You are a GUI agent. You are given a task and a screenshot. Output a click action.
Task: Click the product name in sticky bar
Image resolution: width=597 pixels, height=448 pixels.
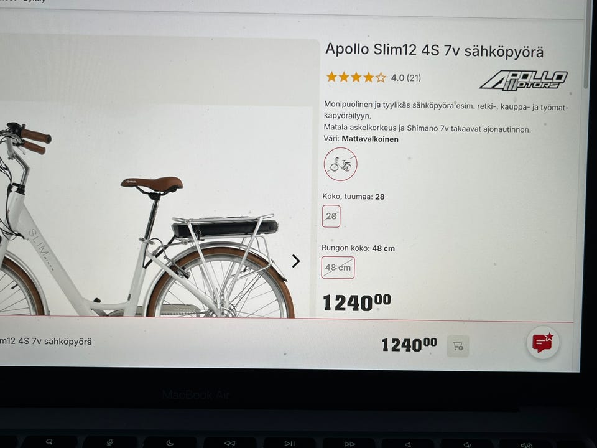pyautogui.click(x=45, y=342)
